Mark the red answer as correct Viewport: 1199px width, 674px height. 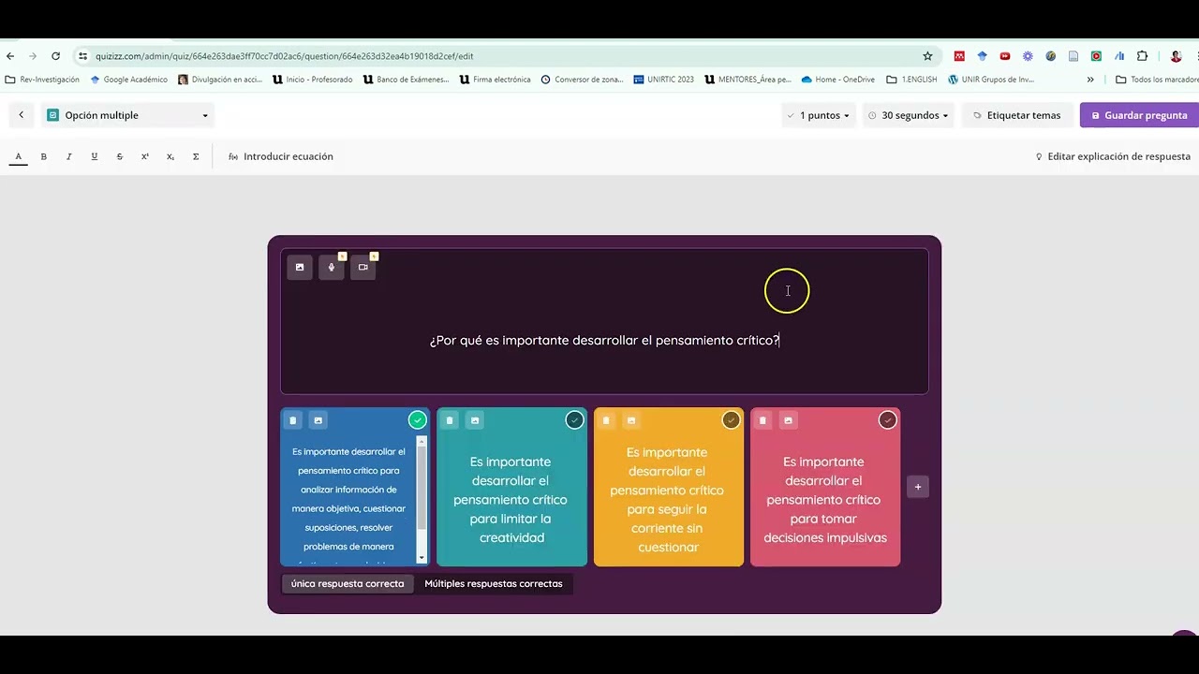tap(887, 420)
